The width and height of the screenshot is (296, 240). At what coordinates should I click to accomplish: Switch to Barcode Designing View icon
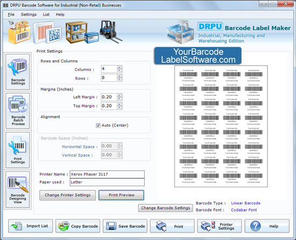(x=18, y=189)
